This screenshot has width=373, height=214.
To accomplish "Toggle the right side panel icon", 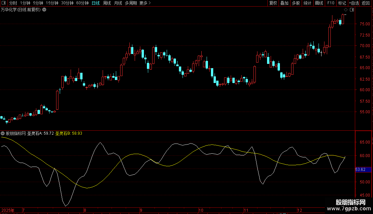I will click(352, 10).
